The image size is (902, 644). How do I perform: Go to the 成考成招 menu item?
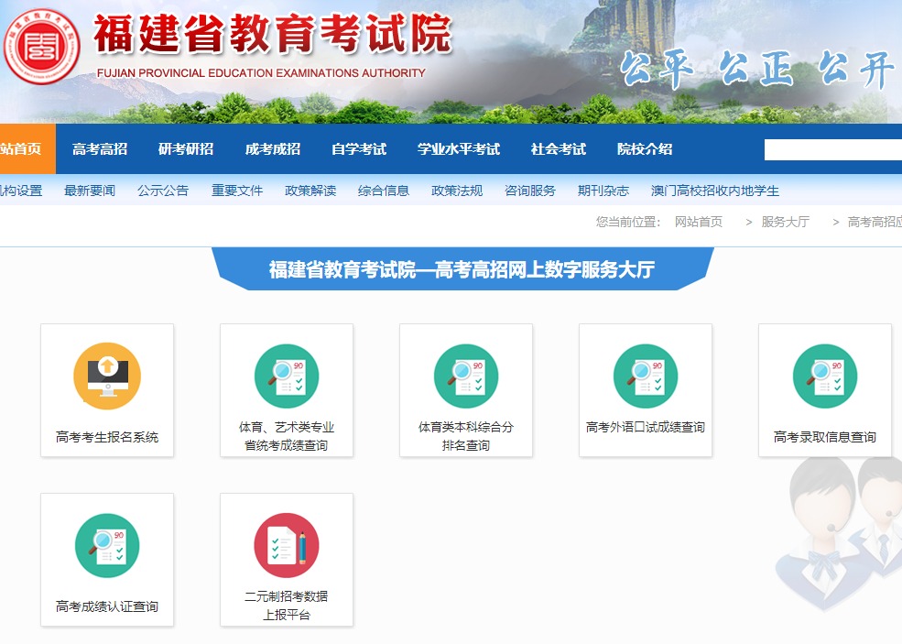point(272,149)
